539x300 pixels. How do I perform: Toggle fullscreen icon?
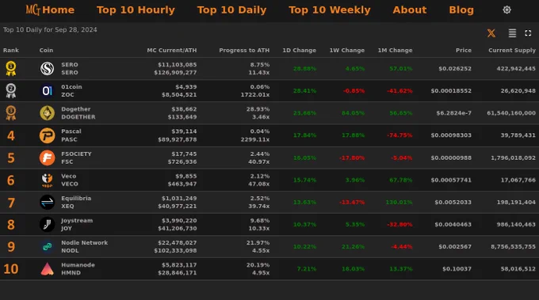528,33
